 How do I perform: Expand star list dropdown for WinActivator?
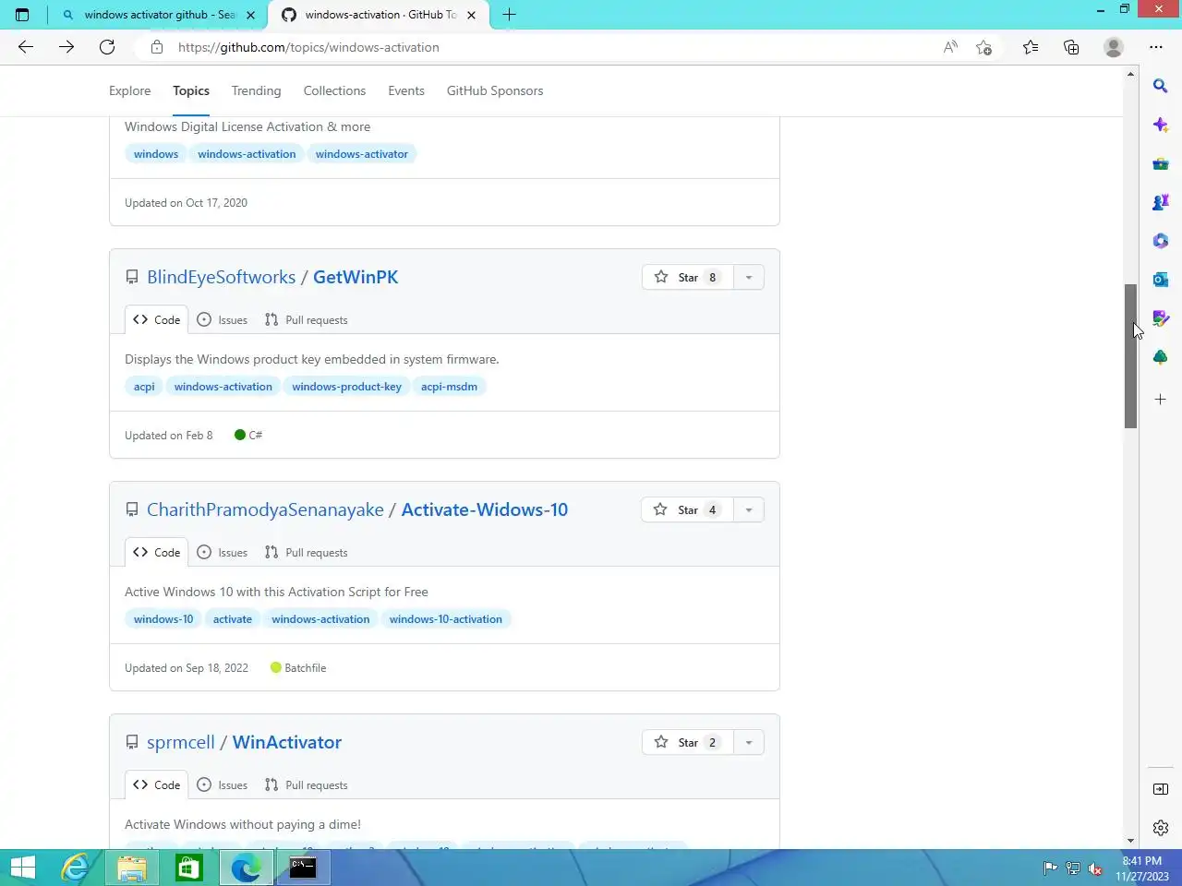point(749,743)
